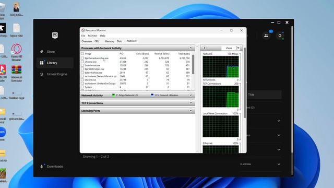Viewport: 334px width, 188px height.
Task: Sort by the PID column header
Action: point(122,54)
